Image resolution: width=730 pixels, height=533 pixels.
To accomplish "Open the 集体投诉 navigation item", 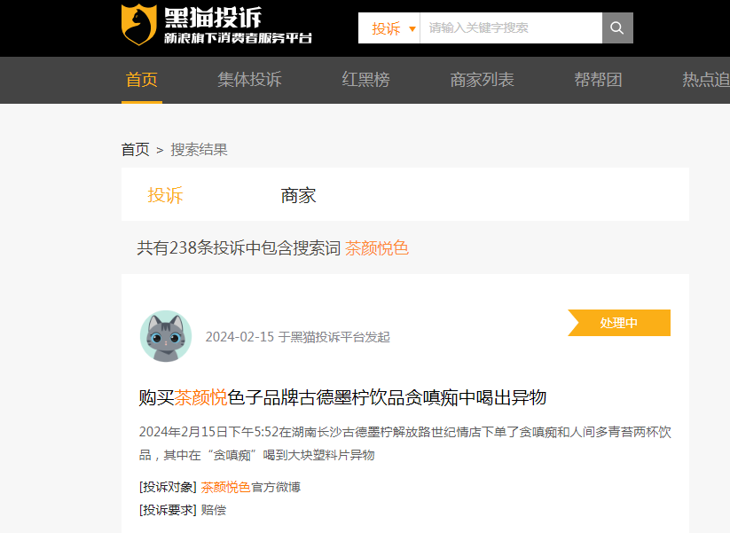I will (249, 80).
